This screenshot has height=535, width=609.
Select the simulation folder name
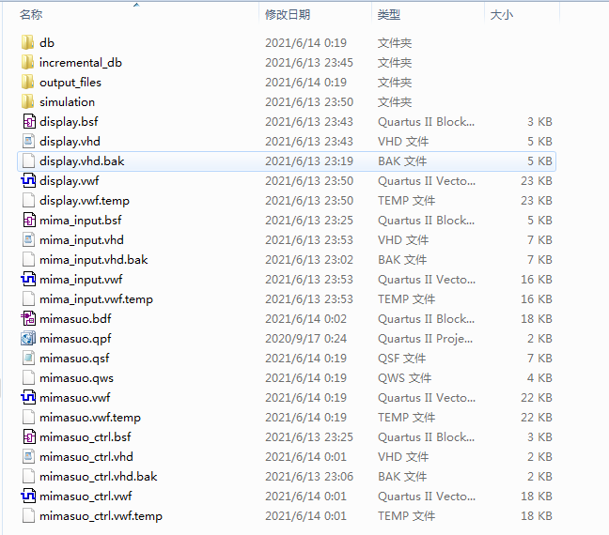(x=67, y=102)
